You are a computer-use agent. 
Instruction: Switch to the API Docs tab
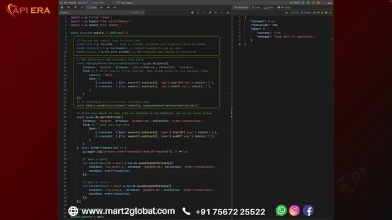284,7
